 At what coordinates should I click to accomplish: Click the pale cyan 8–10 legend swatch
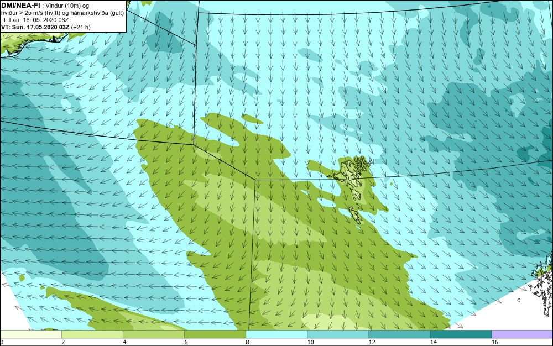(276, 334)
